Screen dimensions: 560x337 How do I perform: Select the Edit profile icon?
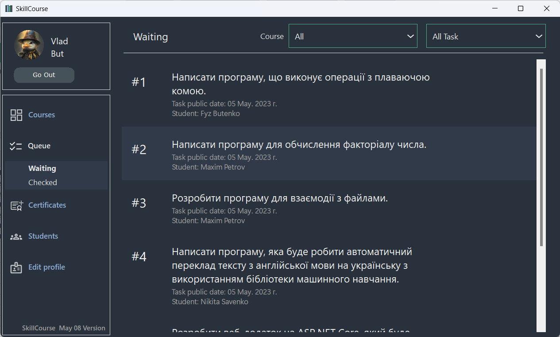(x=16, y=267)
